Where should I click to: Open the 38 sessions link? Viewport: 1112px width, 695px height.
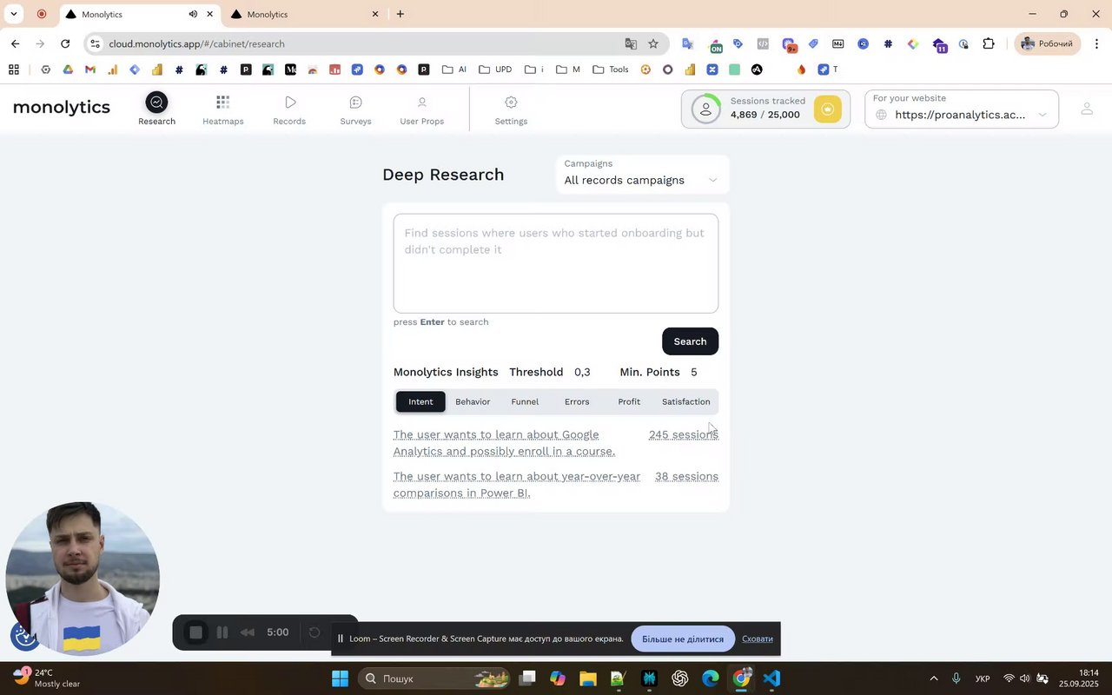(x=686, y=476)
